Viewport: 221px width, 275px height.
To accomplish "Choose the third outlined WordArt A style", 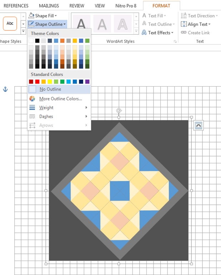I will coord(122,24).
